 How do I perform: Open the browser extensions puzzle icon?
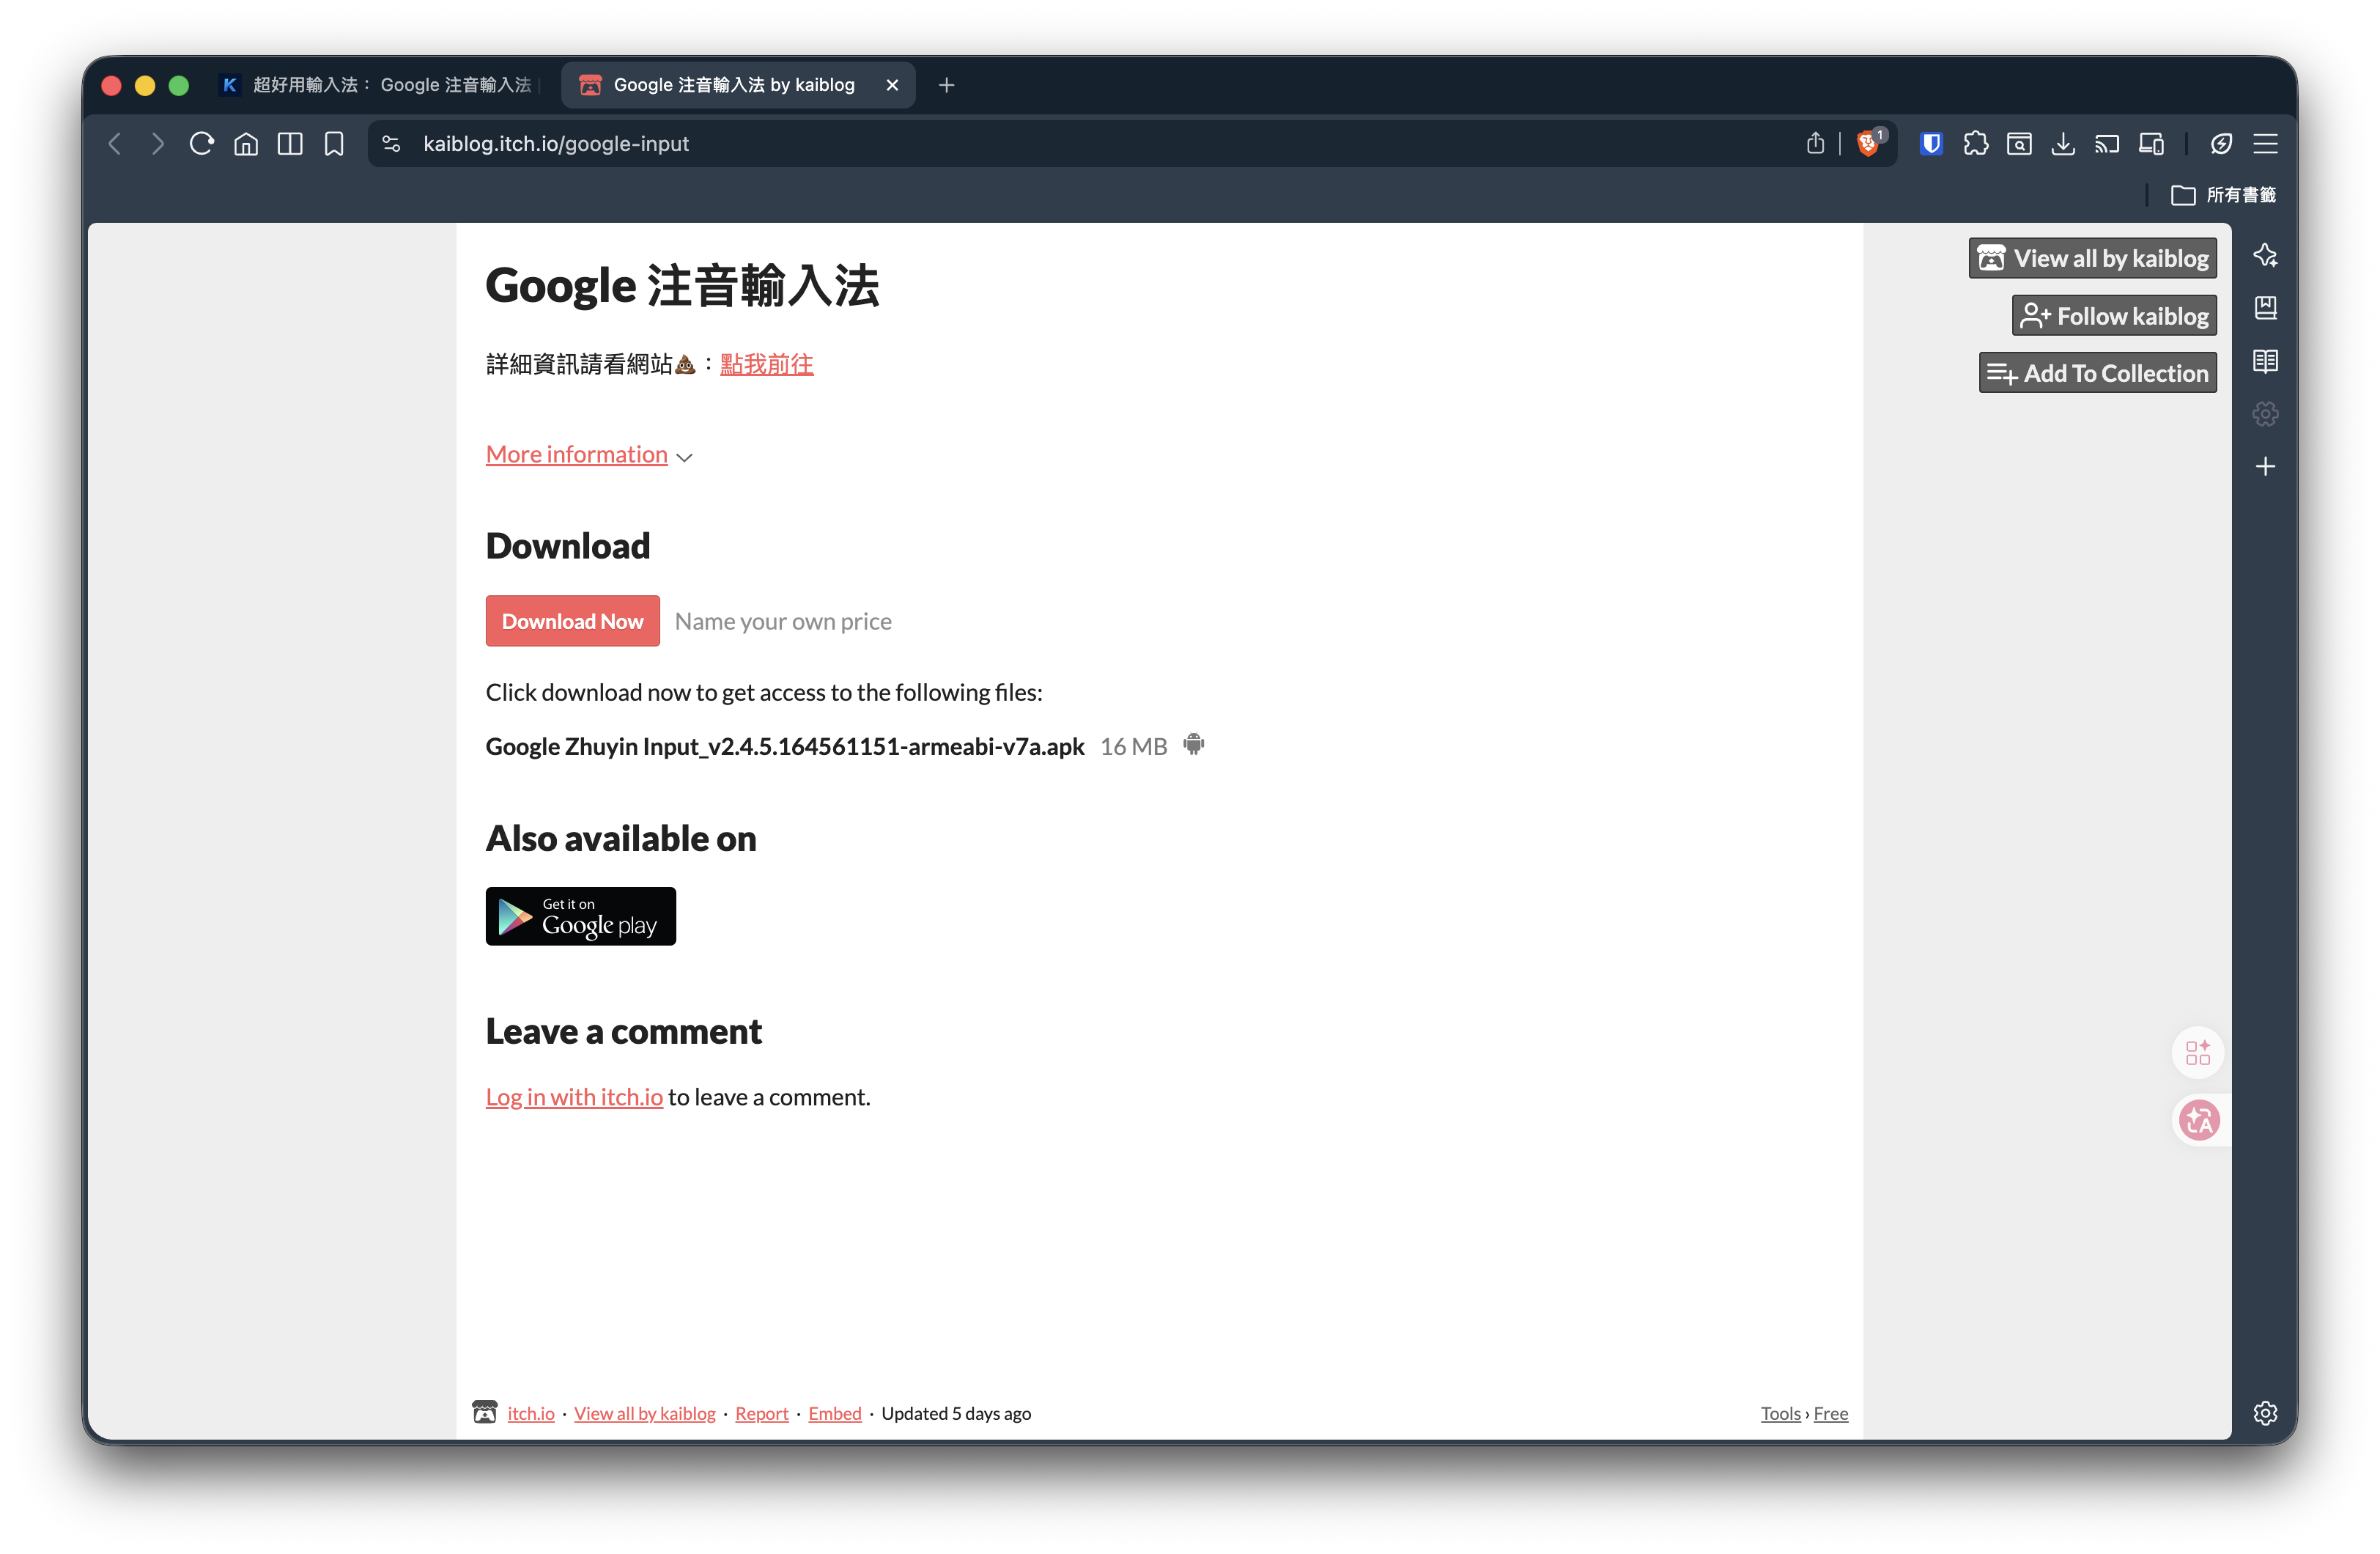(x=1977, y=144)
